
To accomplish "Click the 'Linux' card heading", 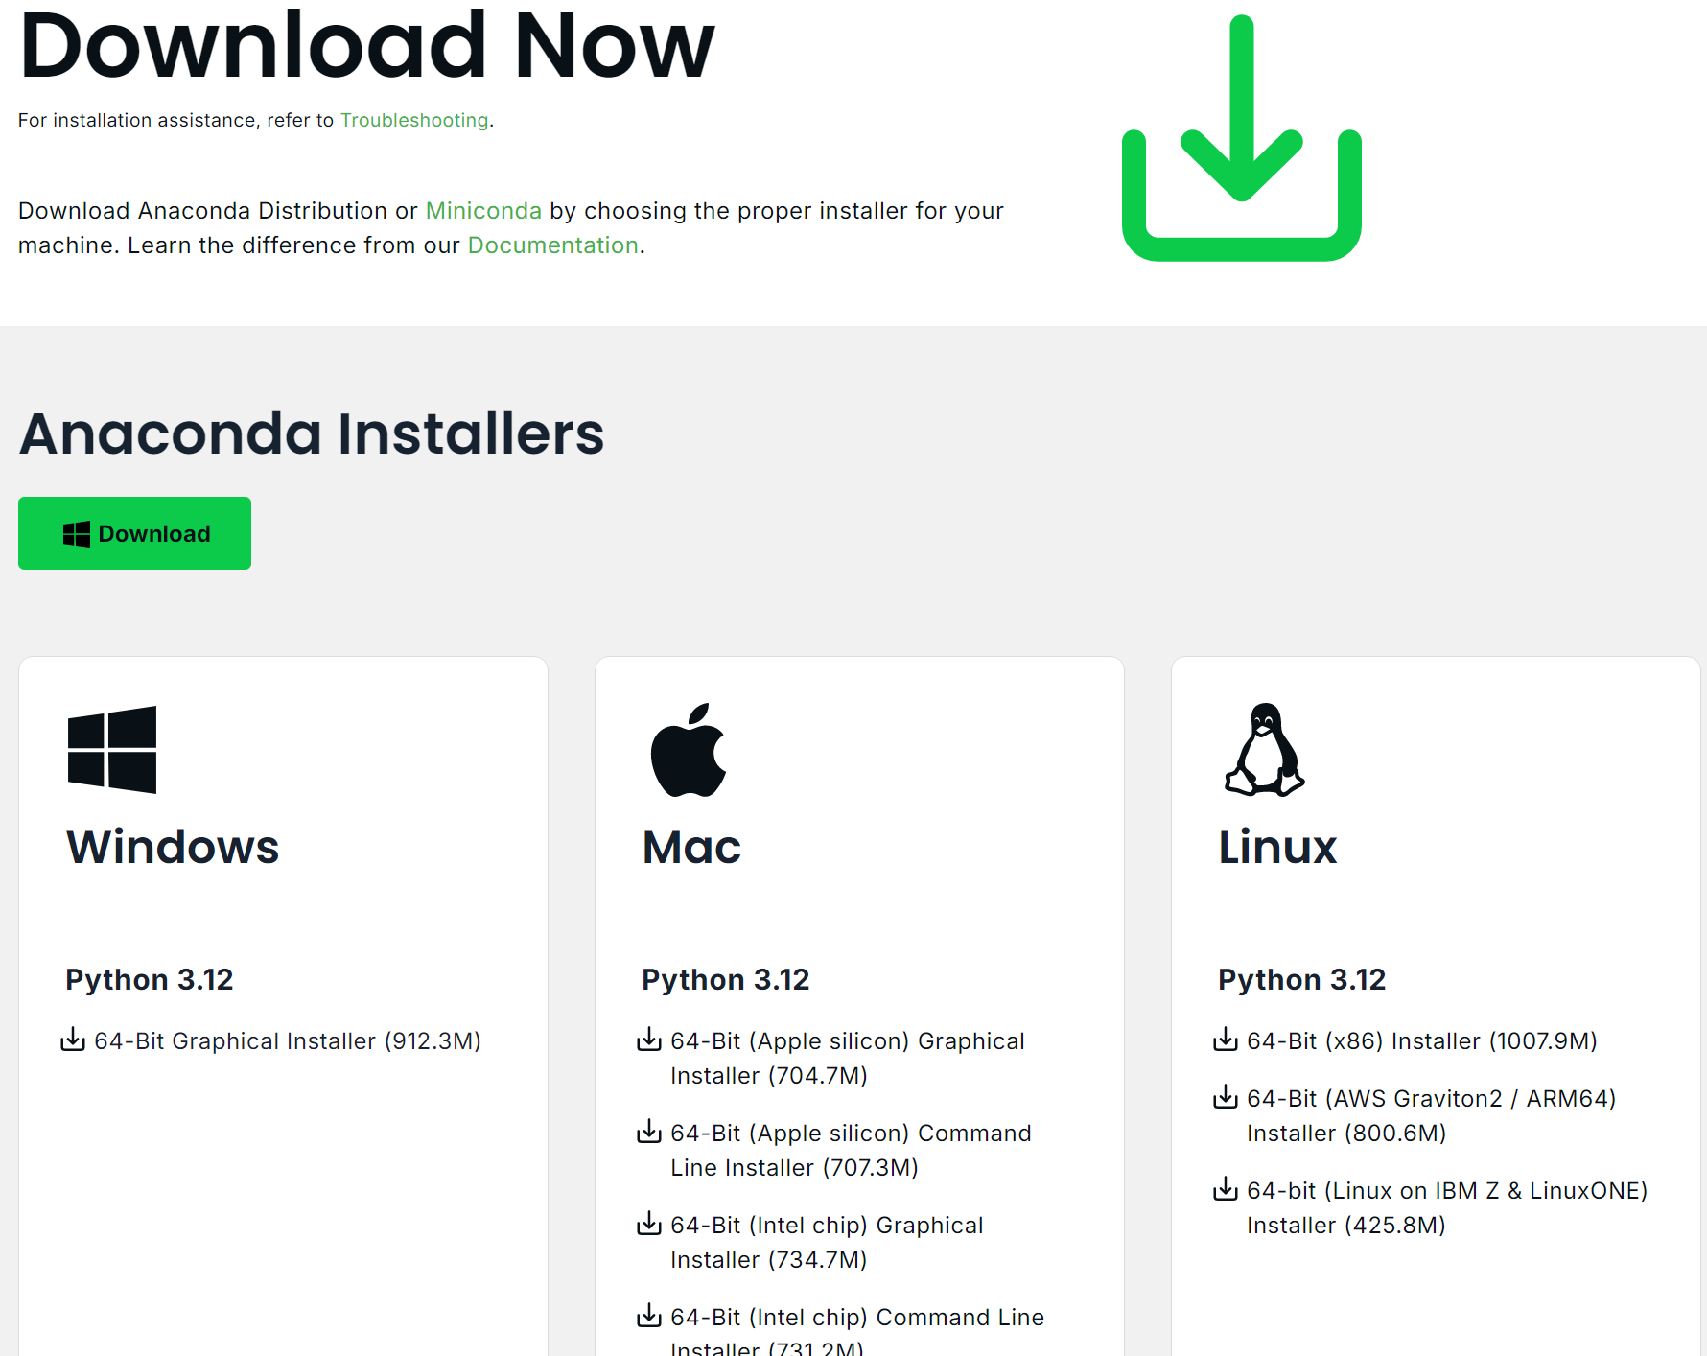I will (1277, 848).
